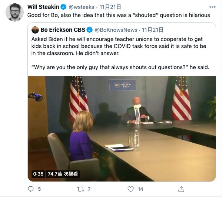
Task: Open the Will Steakin display name link
Action: tap(43, 7)
